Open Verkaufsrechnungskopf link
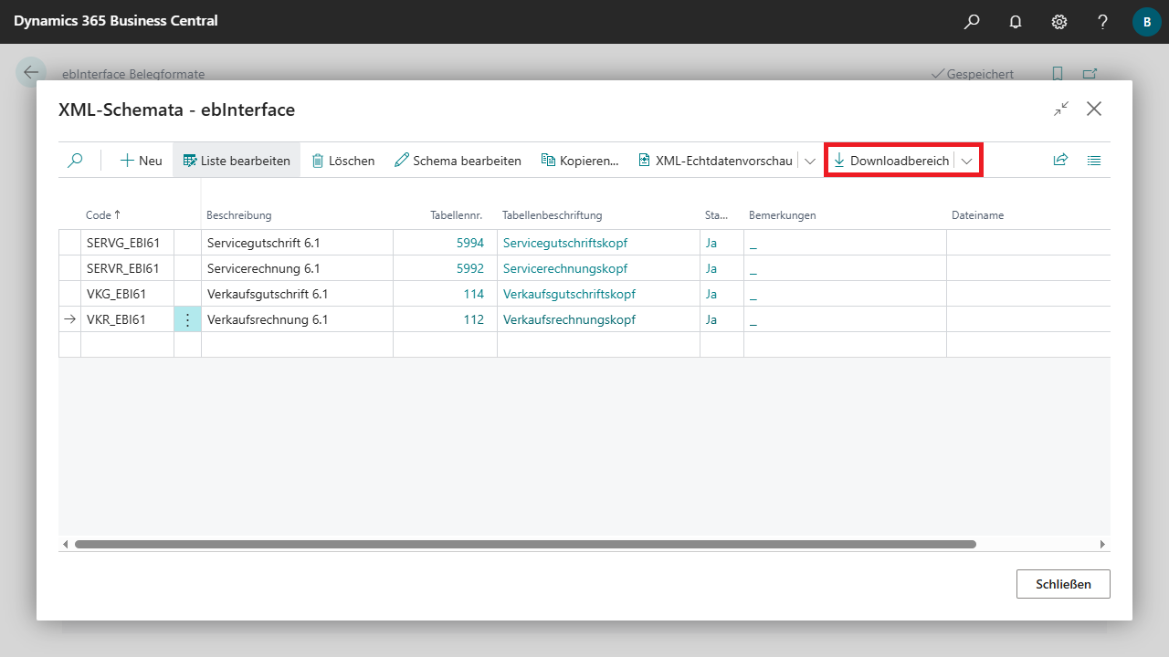 coord(569,319)
